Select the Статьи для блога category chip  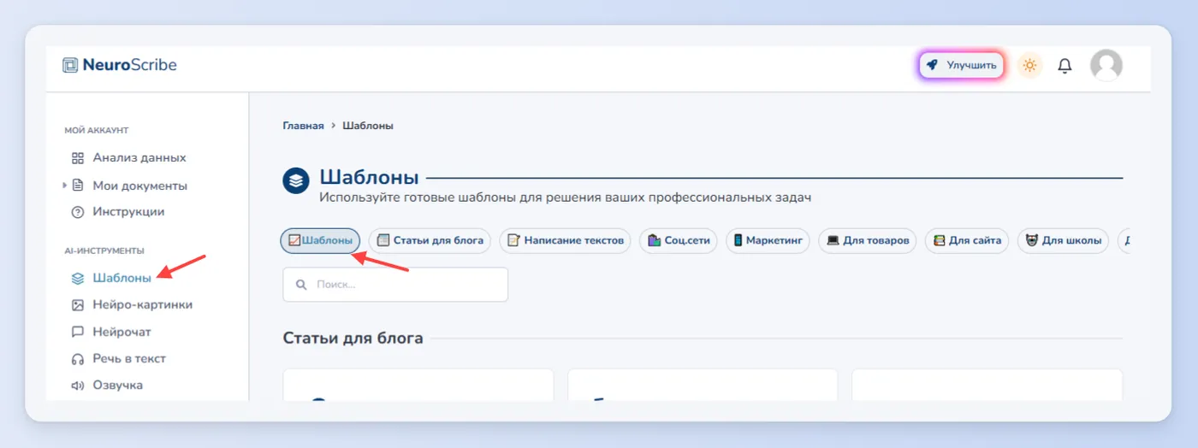pos(430,241)
